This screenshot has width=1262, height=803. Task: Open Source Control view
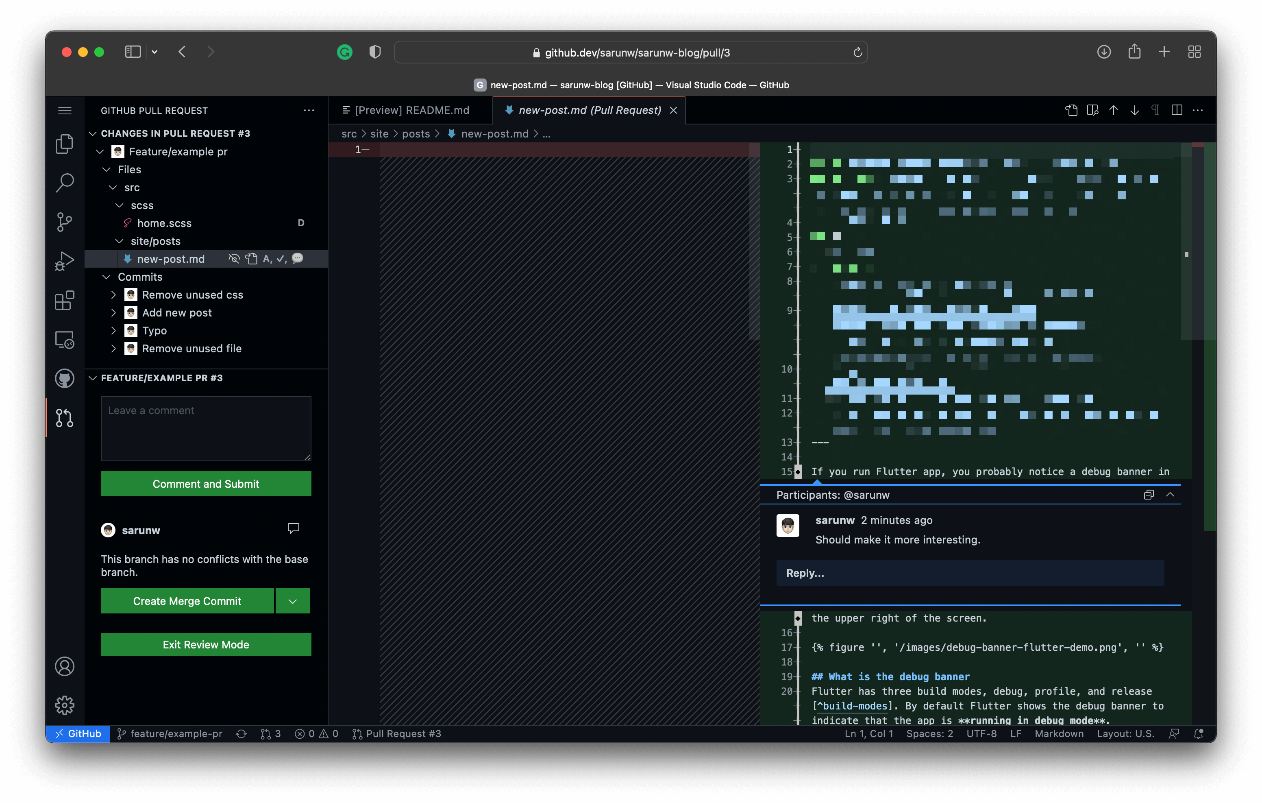[x=65, y=222]
